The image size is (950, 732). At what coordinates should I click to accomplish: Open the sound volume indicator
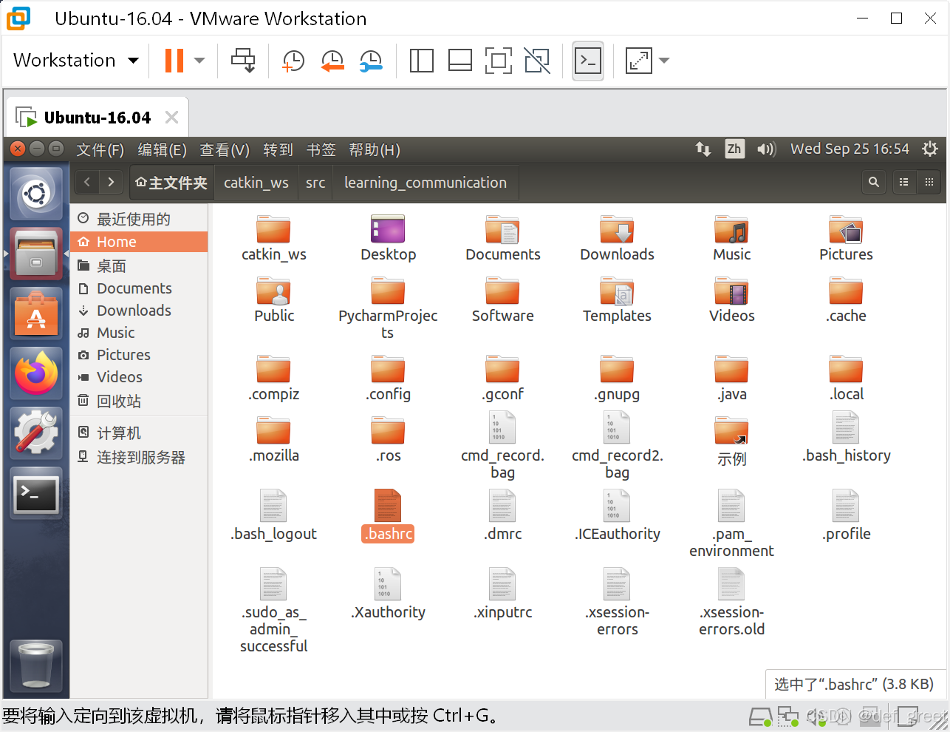tap(766, 149)
